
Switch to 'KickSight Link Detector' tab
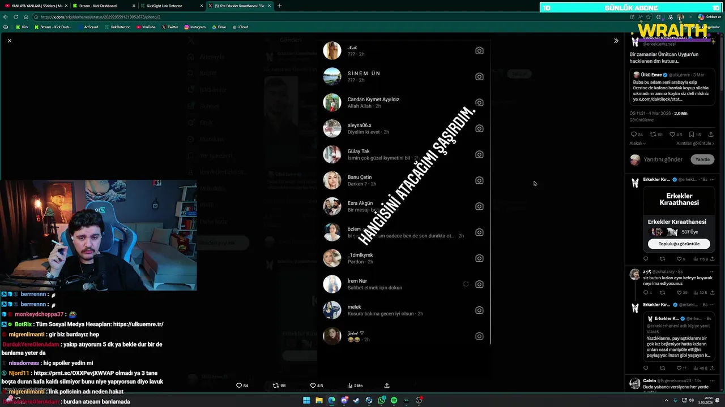[170, 6]
